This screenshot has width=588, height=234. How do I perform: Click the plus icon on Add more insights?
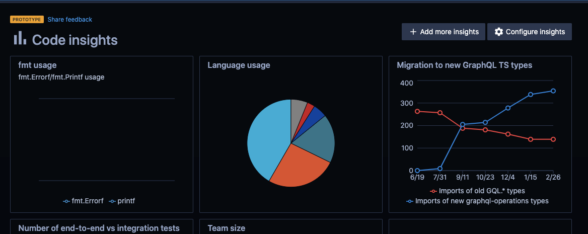pos(413,32)
